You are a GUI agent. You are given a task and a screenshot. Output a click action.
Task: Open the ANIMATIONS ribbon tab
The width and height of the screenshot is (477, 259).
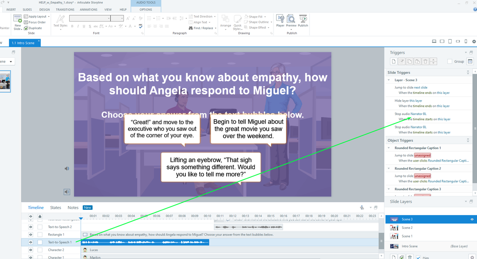[88, 10]
